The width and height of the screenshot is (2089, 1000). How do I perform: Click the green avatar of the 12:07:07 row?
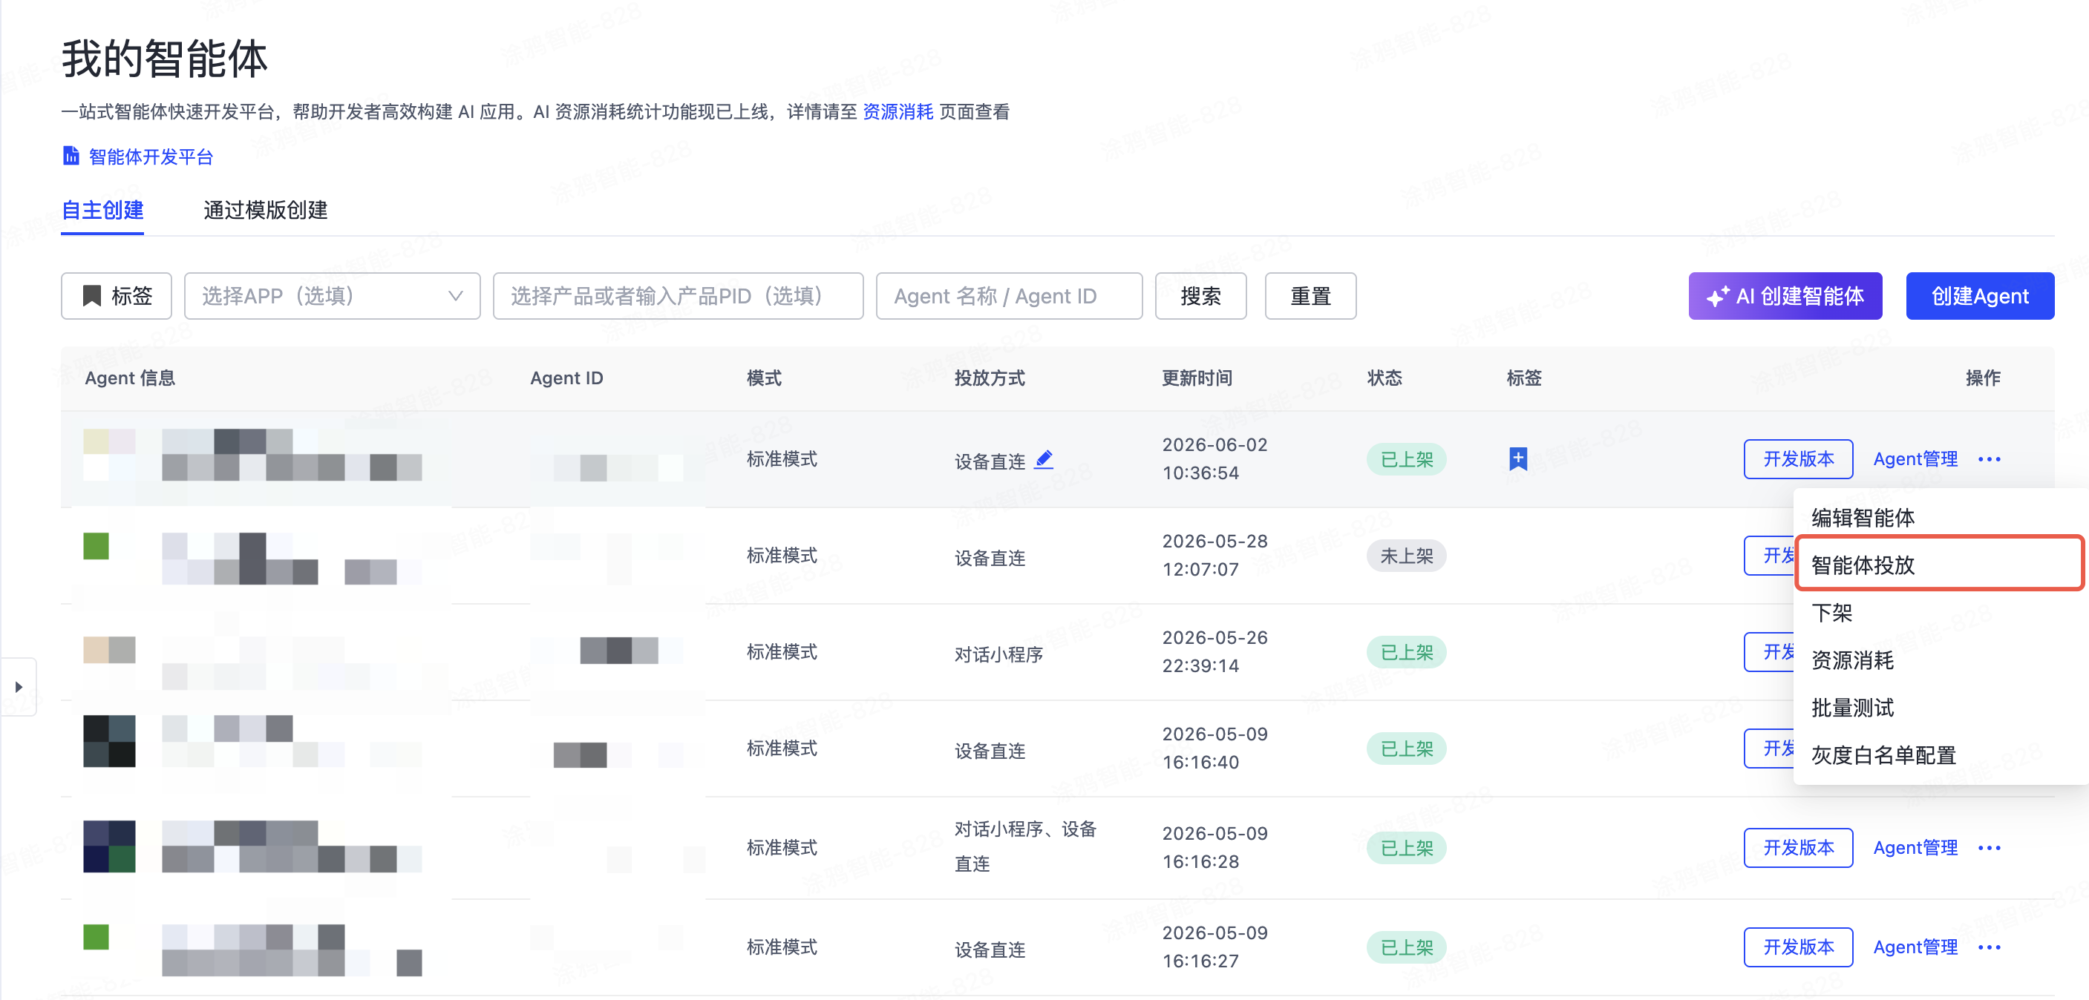(96, 545)
